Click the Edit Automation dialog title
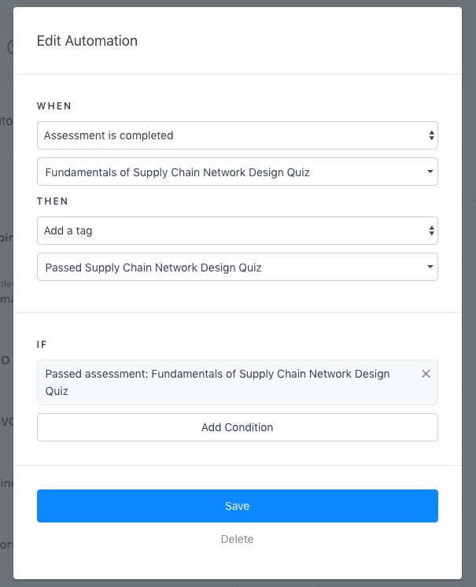Screen dimensions: 476x587 tap(87, 41)
